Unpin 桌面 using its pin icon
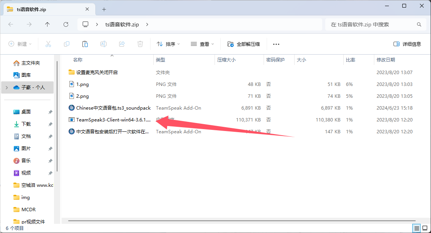 50,112
